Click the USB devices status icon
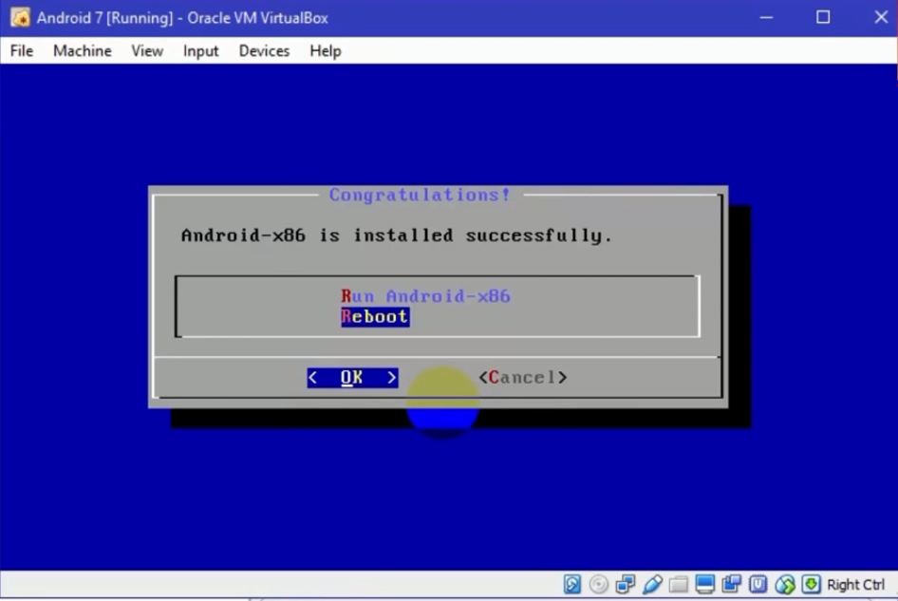This screenshot has height=601, width=898. (x=652, y=585)
